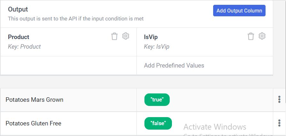Click the Output section heading

click(x=18, y=9)
